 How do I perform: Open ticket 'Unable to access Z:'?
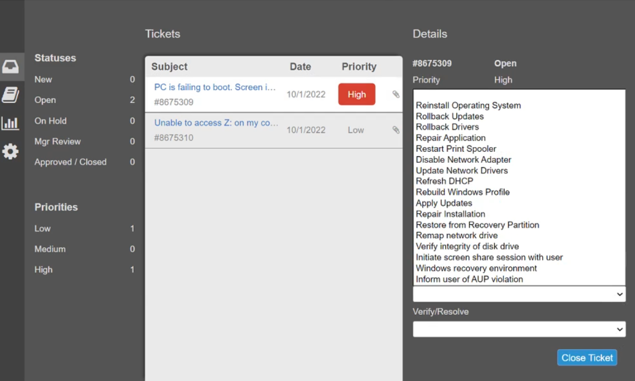tap(216, 122)
